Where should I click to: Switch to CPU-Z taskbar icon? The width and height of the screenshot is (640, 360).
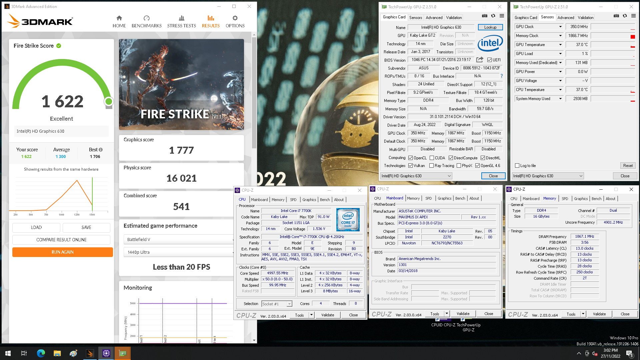click(106, 353)
